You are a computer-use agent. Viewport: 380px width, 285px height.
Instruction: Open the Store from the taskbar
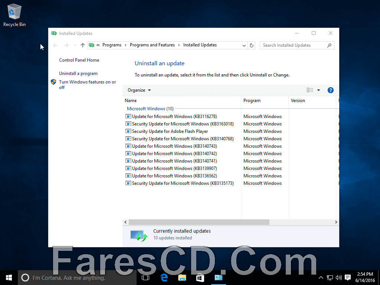click(200, 278)
